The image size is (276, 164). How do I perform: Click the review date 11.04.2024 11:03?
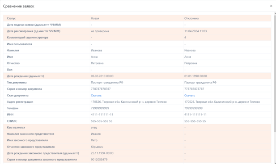click(195, 31)
